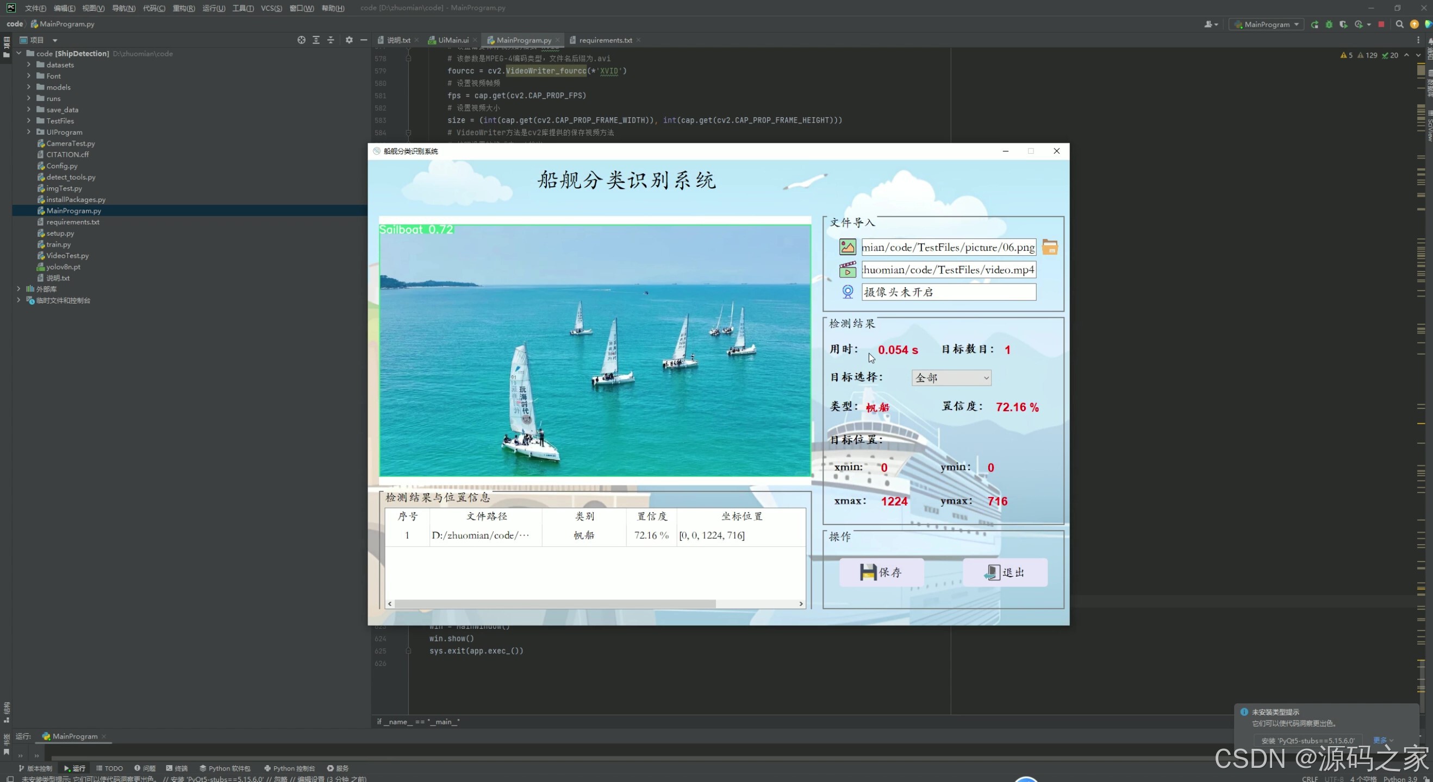1433x782 pixels.
Task: Click the 退出 exit button
Action: pyautogui.click(x=1005, y=572)
